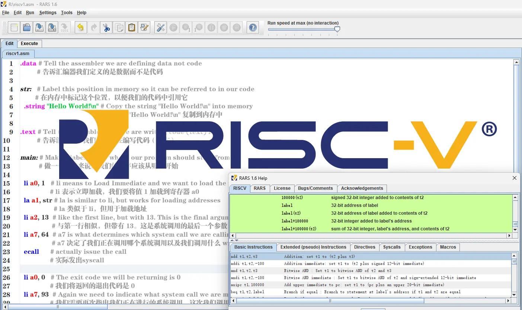
Task: Click the Run speed slider handle
Action: pos(337,29)
